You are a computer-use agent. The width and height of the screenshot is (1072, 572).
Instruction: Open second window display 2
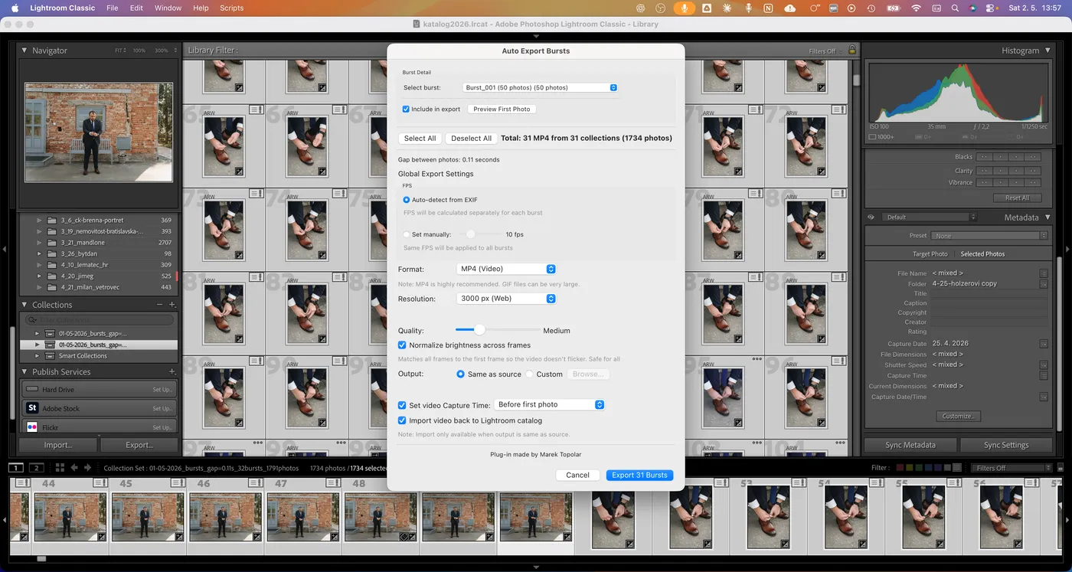[36, 468]
